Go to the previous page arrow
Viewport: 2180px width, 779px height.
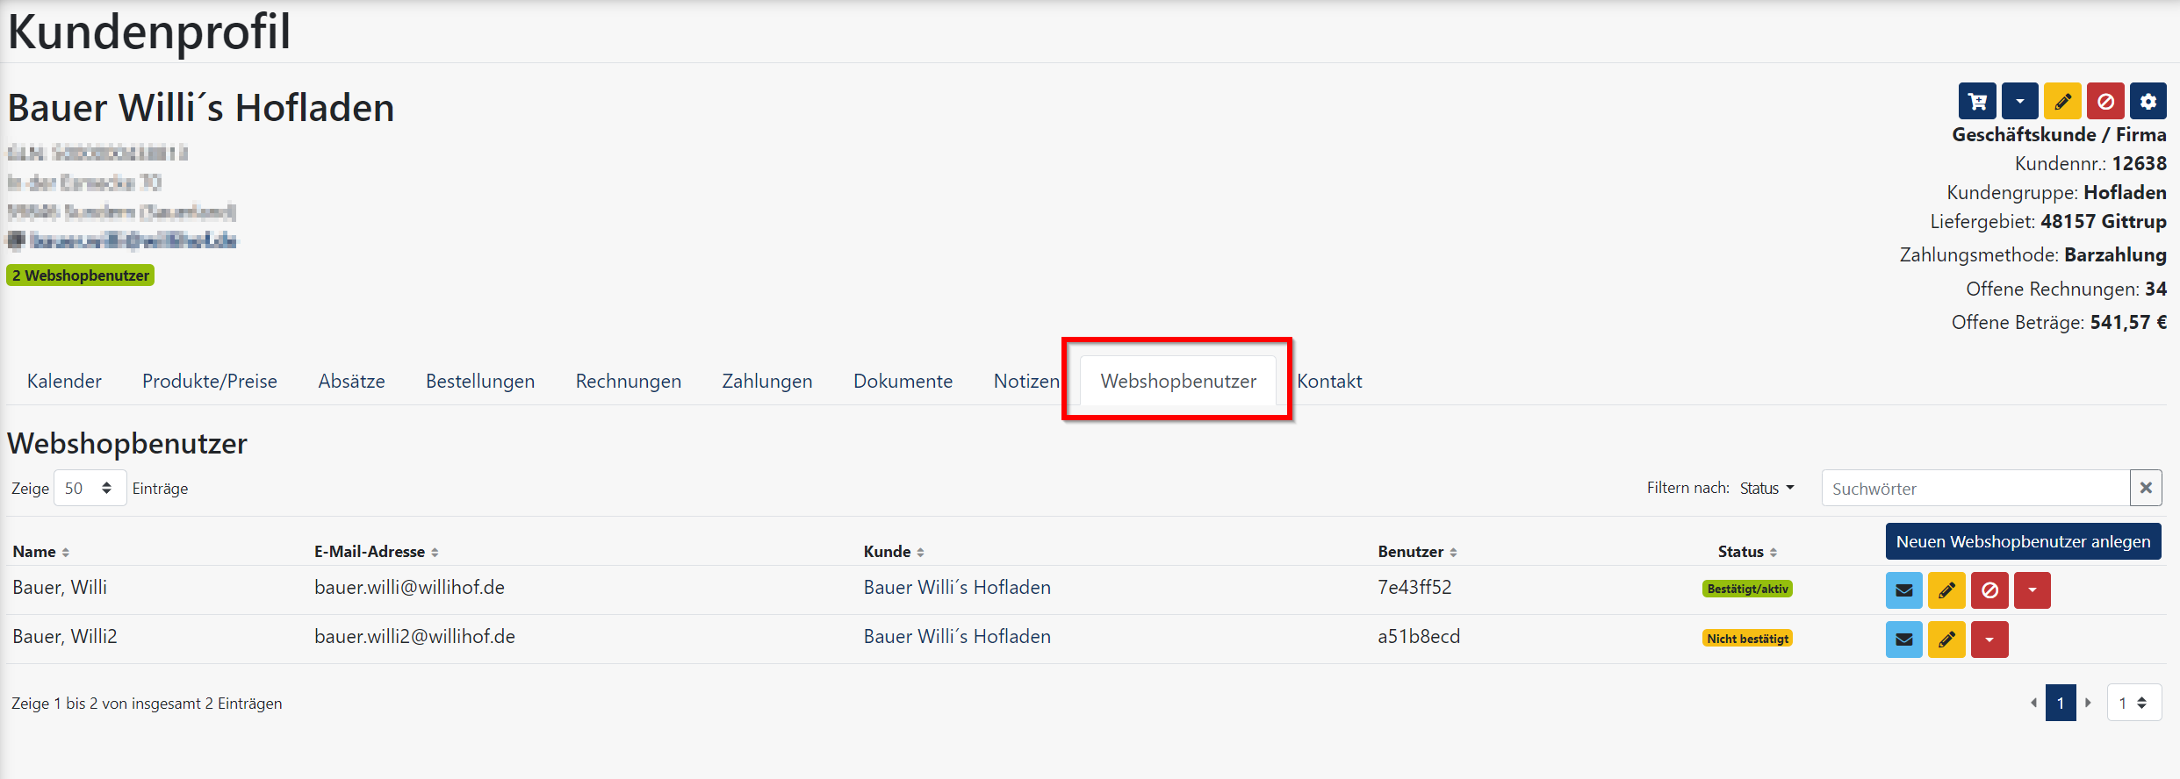click(x=2033, y=703)
